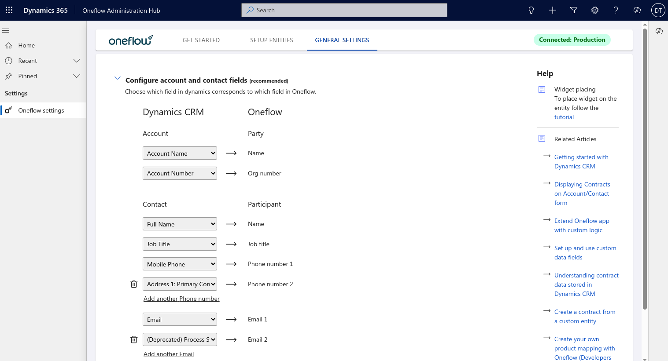Open the Mobile Phone dropdown

[x=180, y=264]
